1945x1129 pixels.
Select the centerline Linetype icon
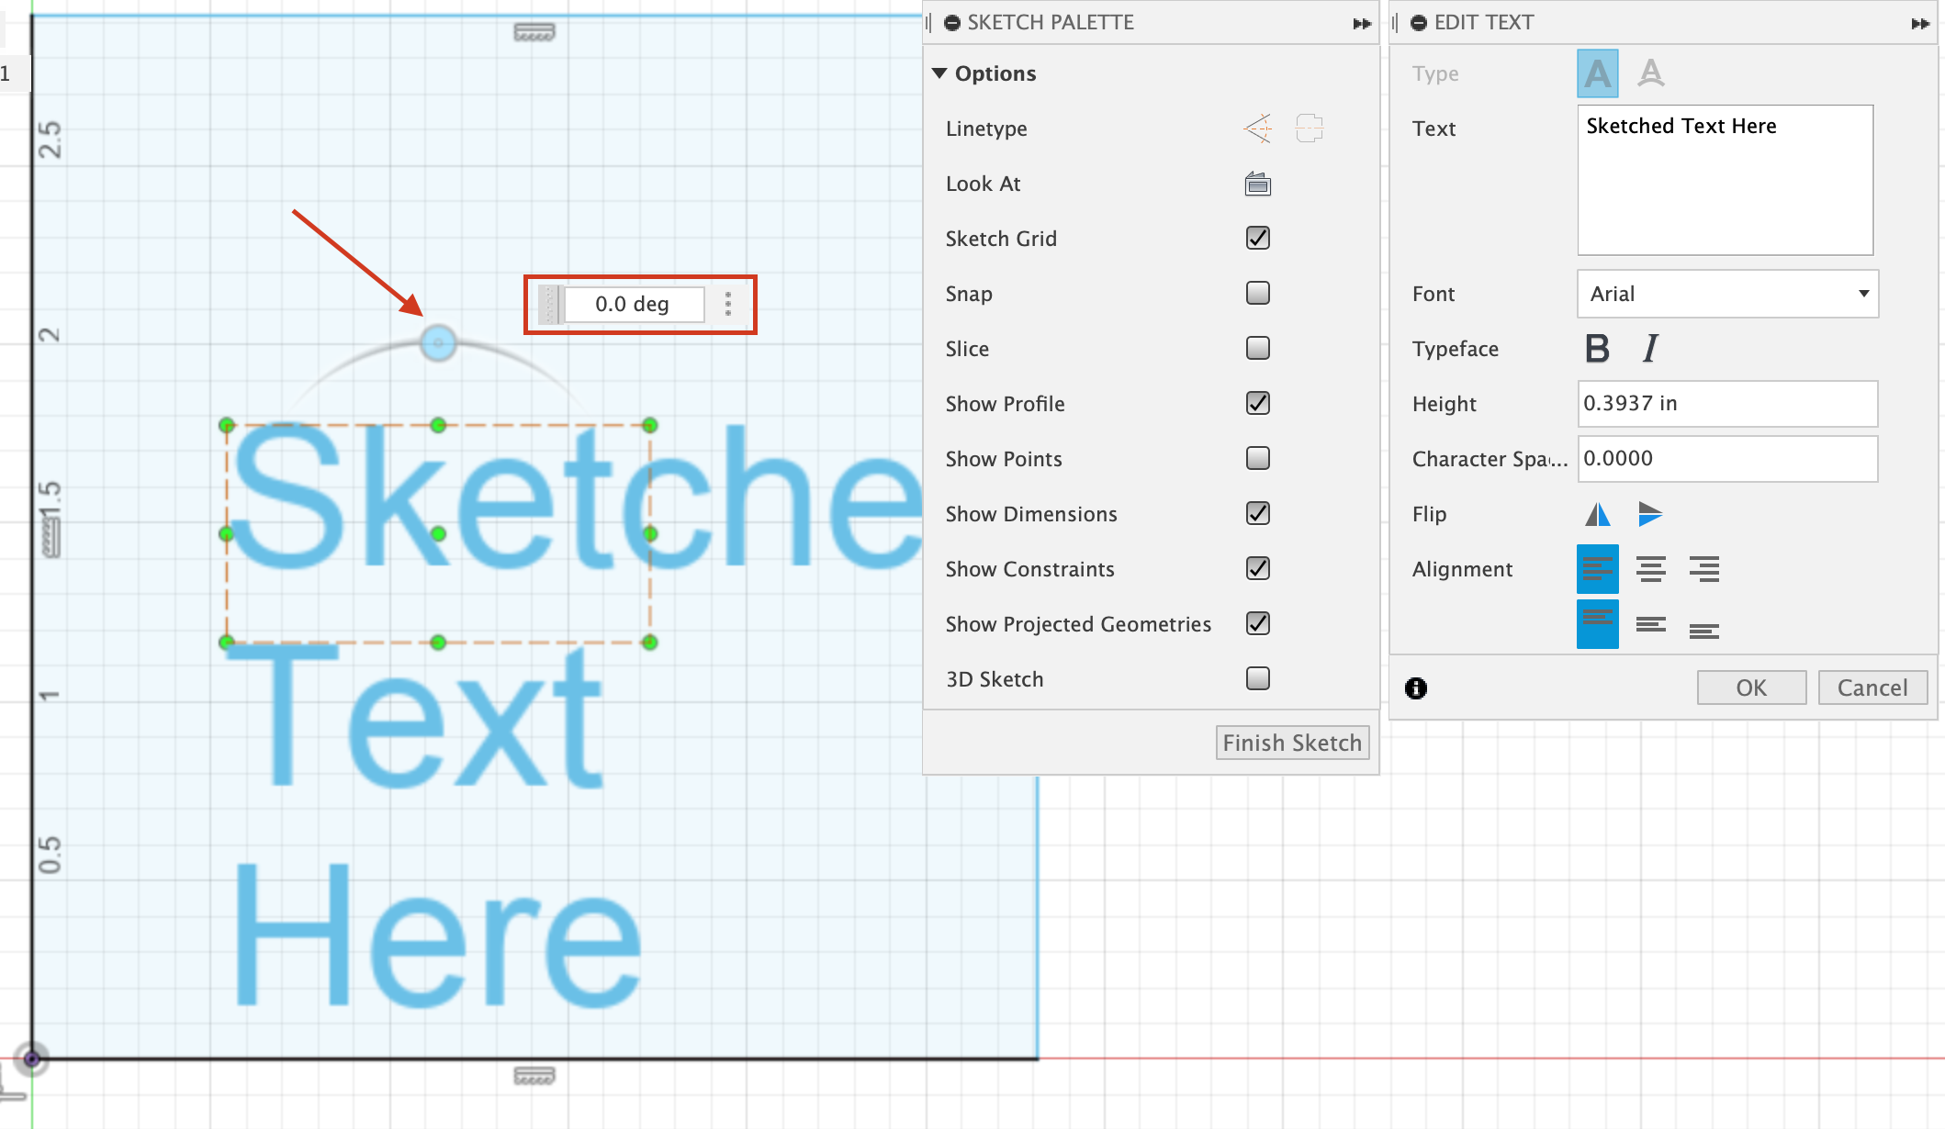(x=1309, y=129)
